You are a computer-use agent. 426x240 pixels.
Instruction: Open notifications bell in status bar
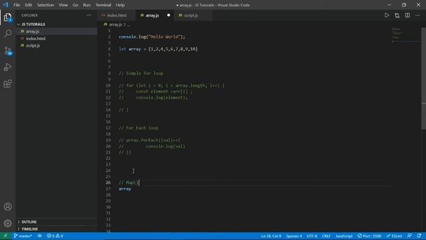pos(419,236)
